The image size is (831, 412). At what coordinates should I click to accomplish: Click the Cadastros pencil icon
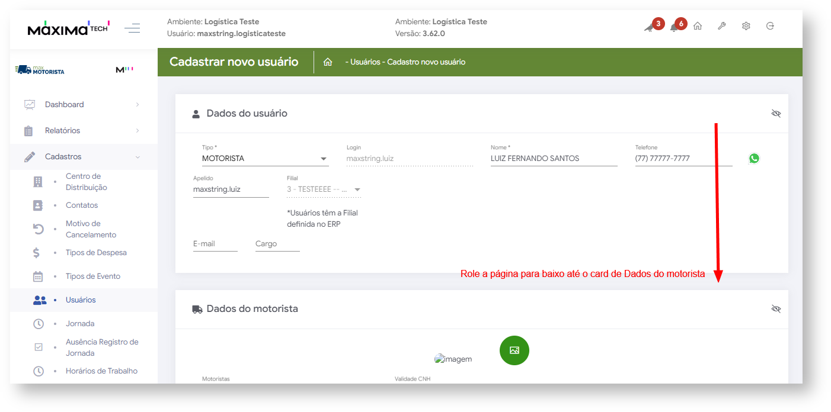pyautogui.click(x=30, y=157)
